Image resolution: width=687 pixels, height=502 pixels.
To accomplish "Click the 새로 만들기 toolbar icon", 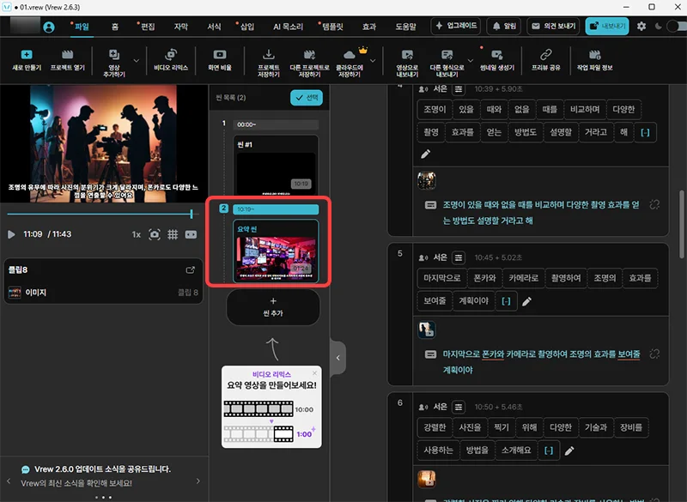I will pos(27,60).
